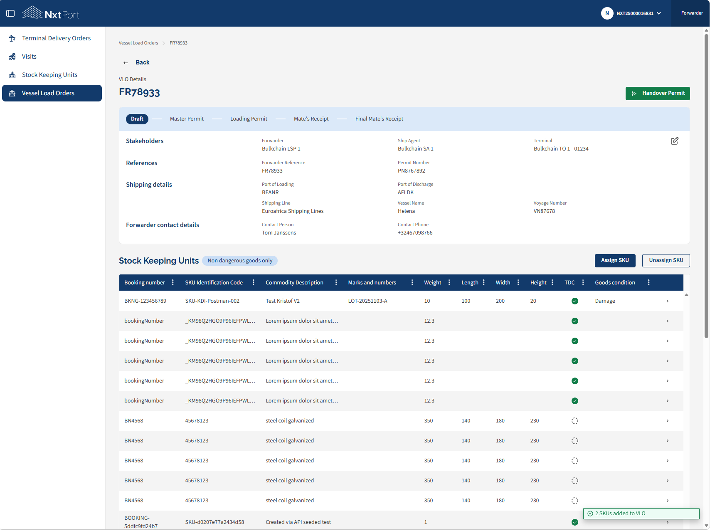This screenshot has width=710, height=531.
Task: Open the NXT25000016831 account dropdown
Action: coord(631,13)
